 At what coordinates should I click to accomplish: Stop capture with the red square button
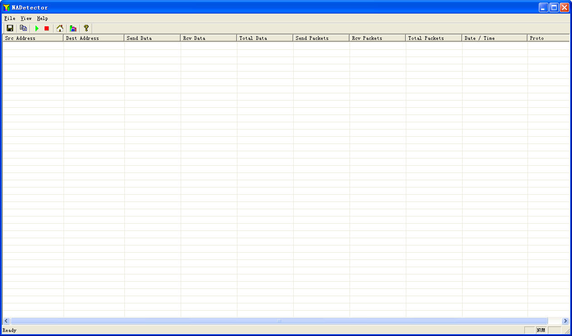[46, 28]
